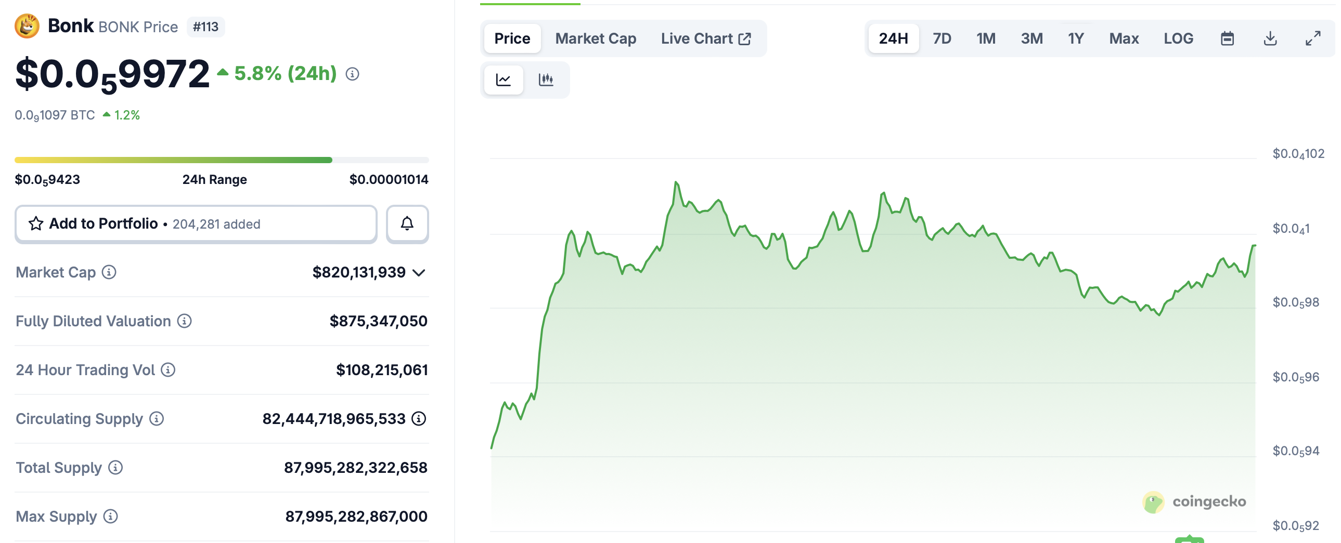Show Fully Diluted Valuation info
Image resolution: width=1341 pixels, height=543 pixels.
point(185,321)
